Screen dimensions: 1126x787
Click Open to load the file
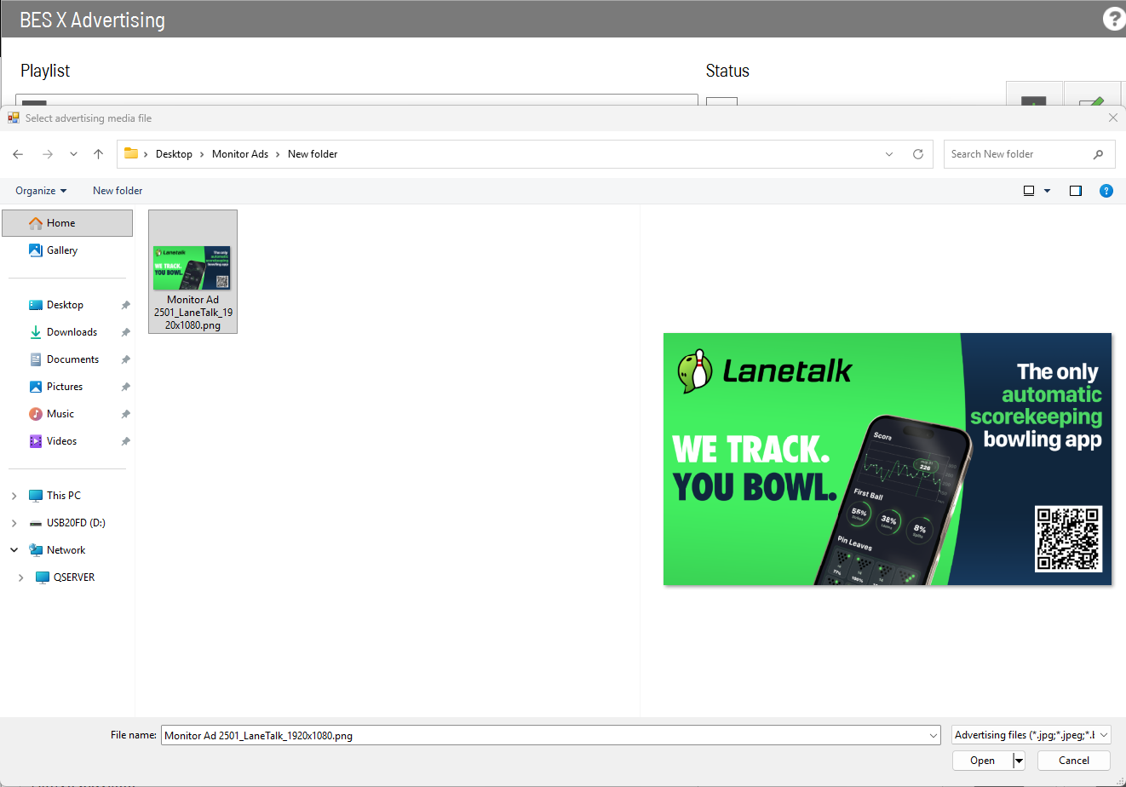(982, 761)
